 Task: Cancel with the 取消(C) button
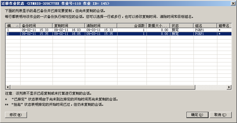pos(221,115)
